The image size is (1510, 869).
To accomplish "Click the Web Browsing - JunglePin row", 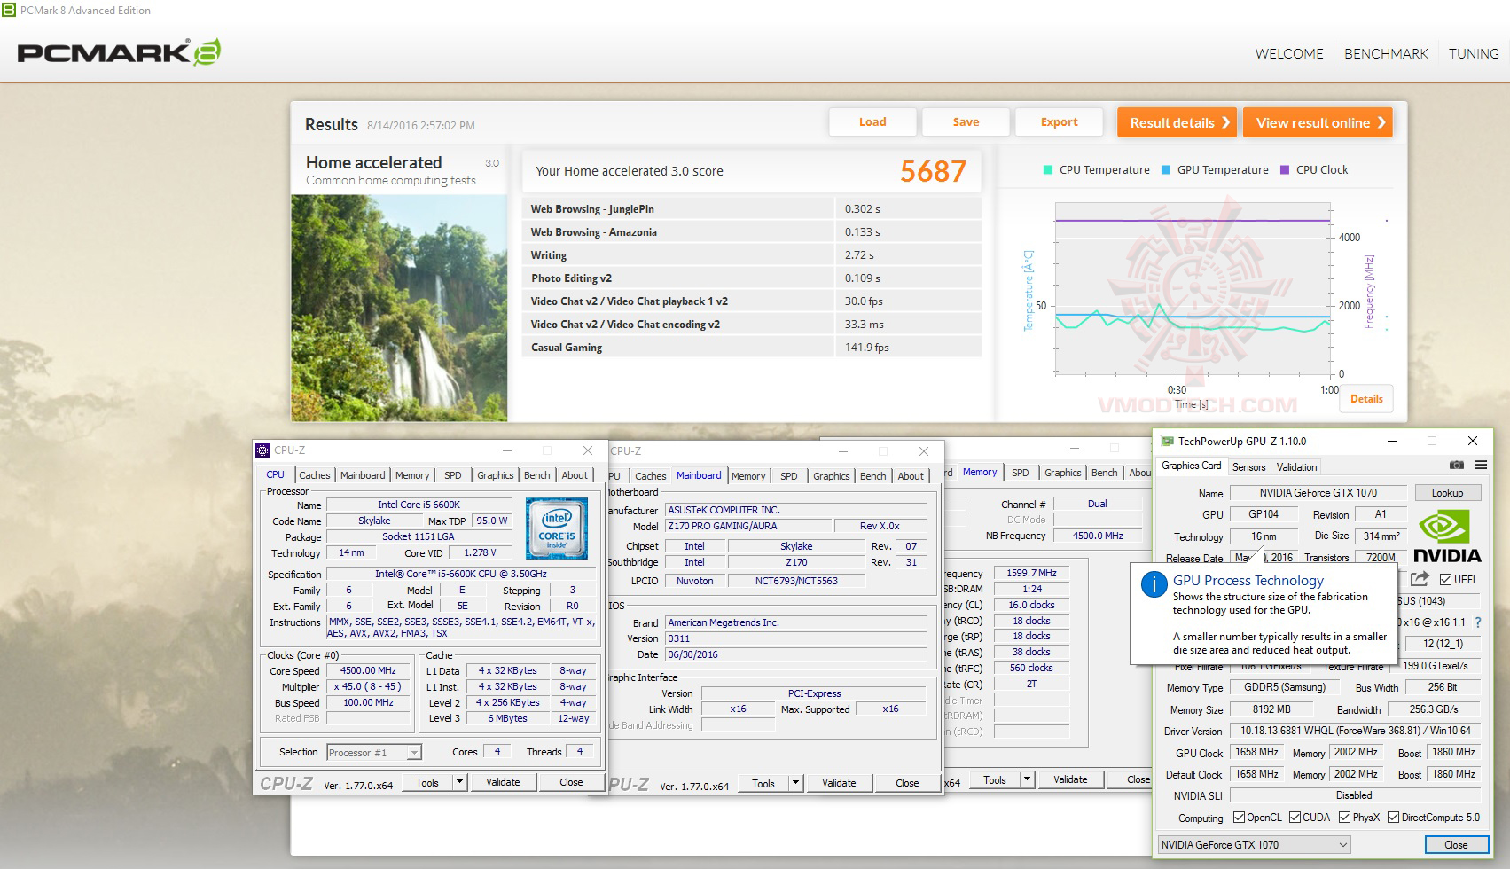I will 751,209.
